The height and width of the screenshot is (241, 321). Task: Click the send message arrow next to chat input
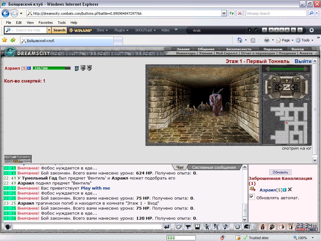(x=167, y=227)
